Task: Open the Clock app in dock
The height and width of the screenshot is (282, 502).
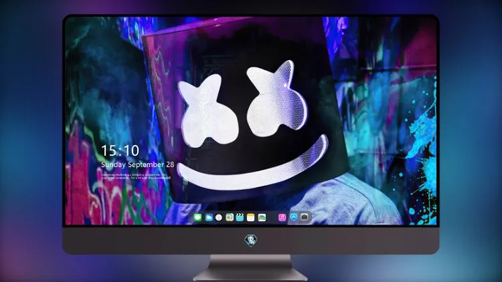Action: (219, 217)
